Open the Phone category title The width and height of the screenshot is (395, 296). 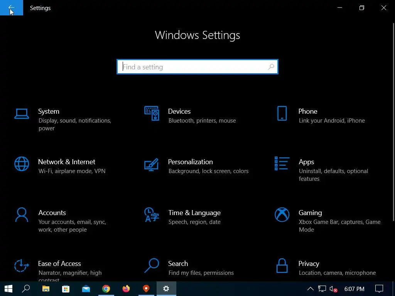click(307, 111)
